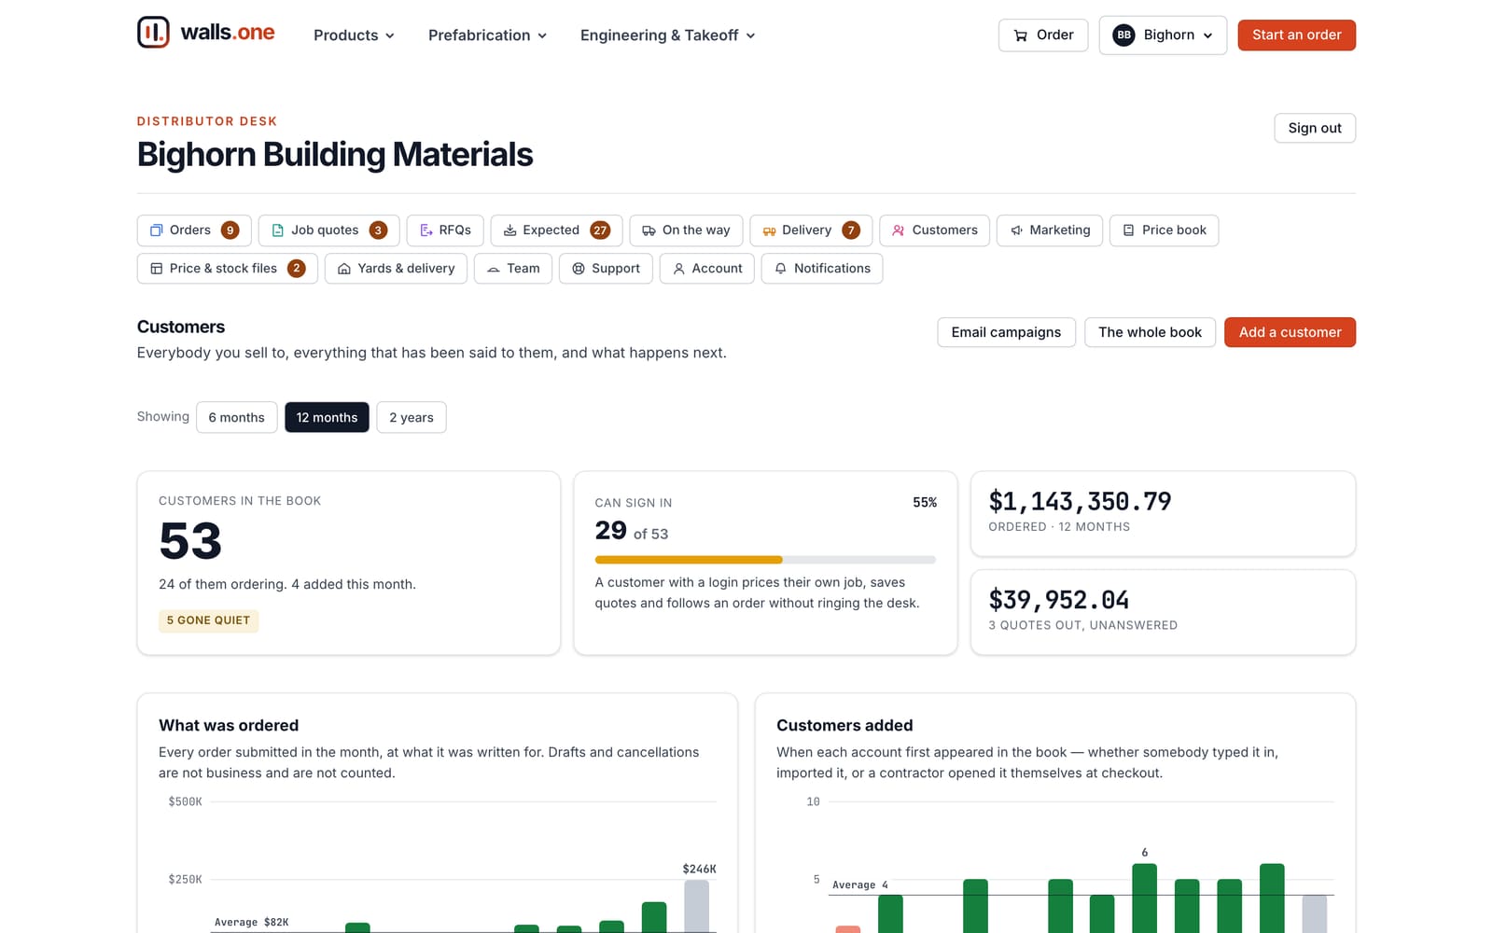This screenshot has width=1493, height=933.
Task: Click the On the way truck icon
Action: (x=649, y=230)
